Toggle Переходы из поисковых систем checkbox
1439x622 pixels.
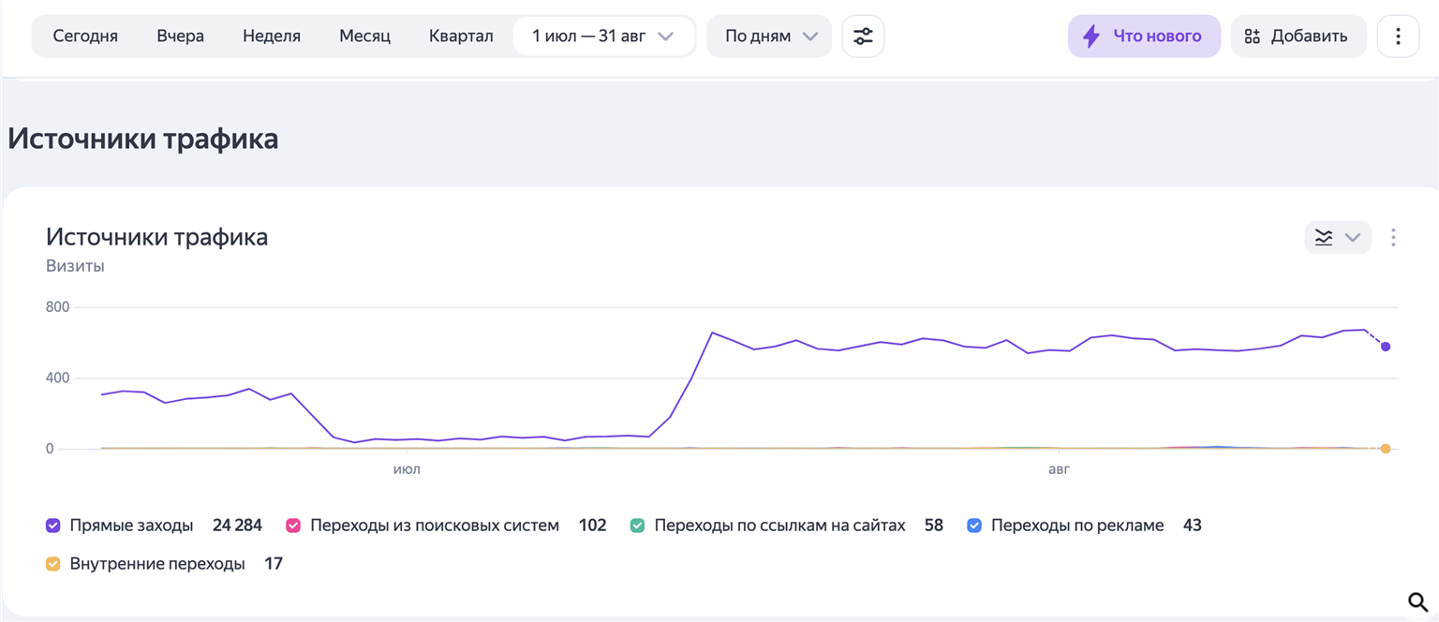[293, 526]
